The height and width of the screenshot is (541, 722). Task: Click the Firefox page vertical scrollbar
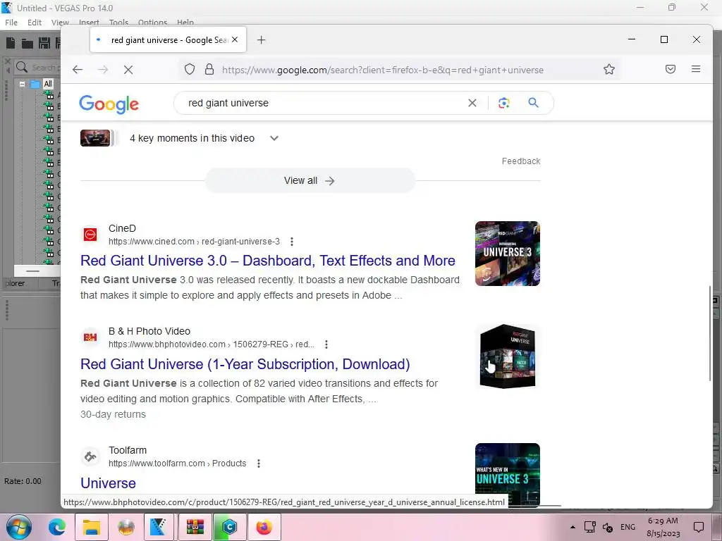click(709, 333)
